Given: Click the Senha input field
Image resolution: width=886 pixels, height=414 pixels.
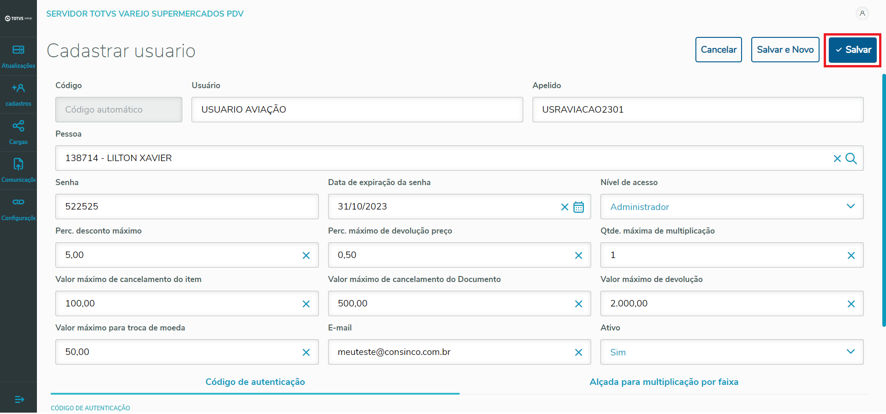Looking at the screenshot, I should tap(187, 206).
